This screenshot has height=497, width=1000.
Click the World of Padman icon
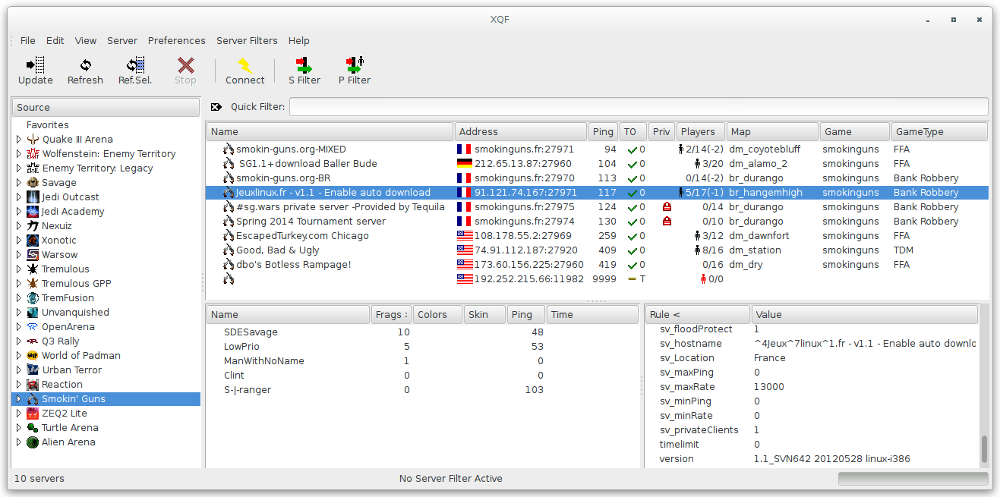(x=33, y=356)
